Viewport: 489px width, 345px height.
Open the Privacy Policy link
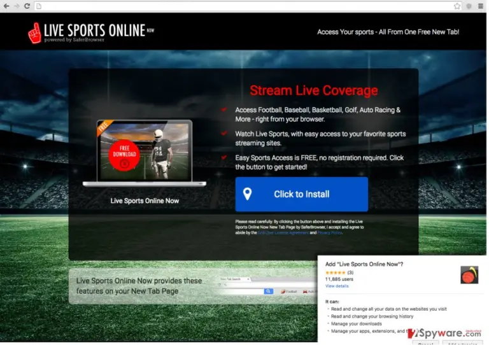[330, 233]
